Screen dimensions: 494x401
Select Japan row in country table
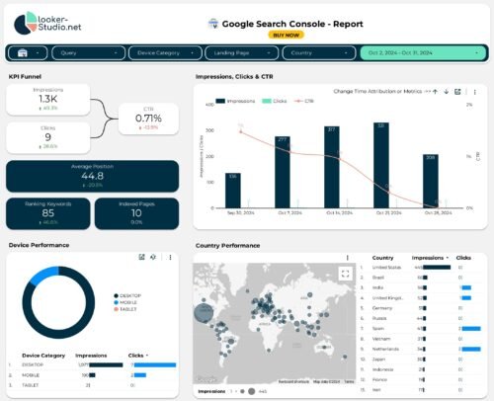[x=421, y=360]
